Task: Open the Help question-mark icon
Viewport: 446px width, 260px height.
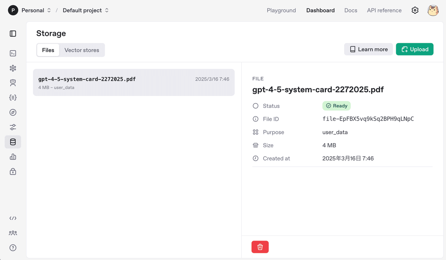Action: (13, 248)
